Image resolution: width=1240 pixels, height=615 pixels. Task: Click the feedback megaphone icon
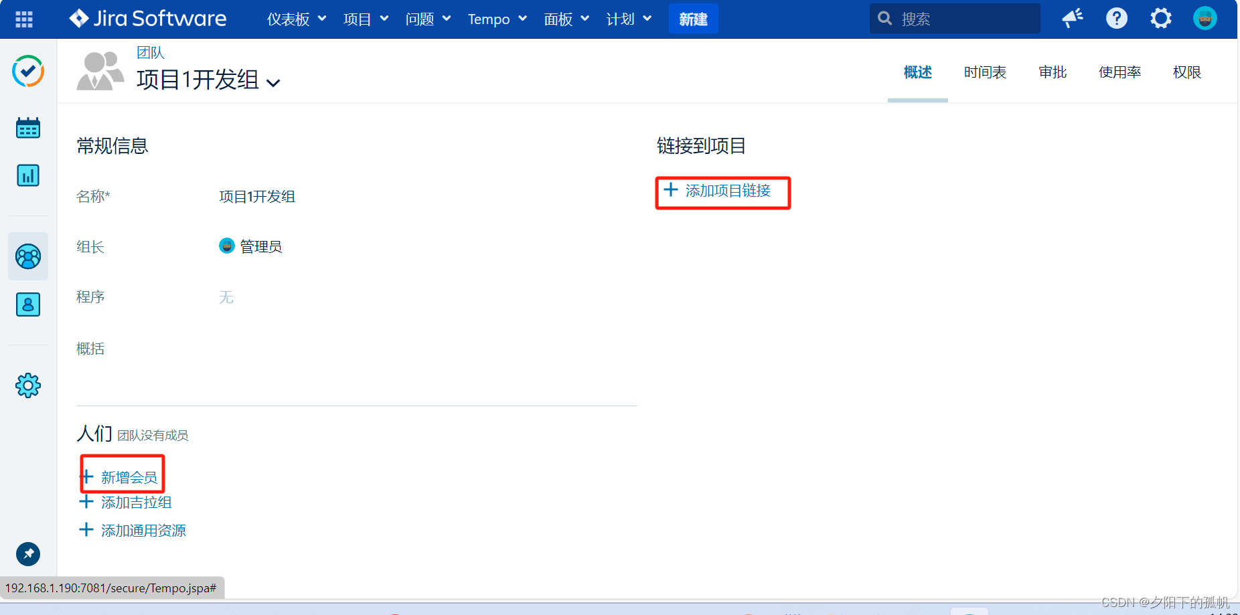(1072, 18)
